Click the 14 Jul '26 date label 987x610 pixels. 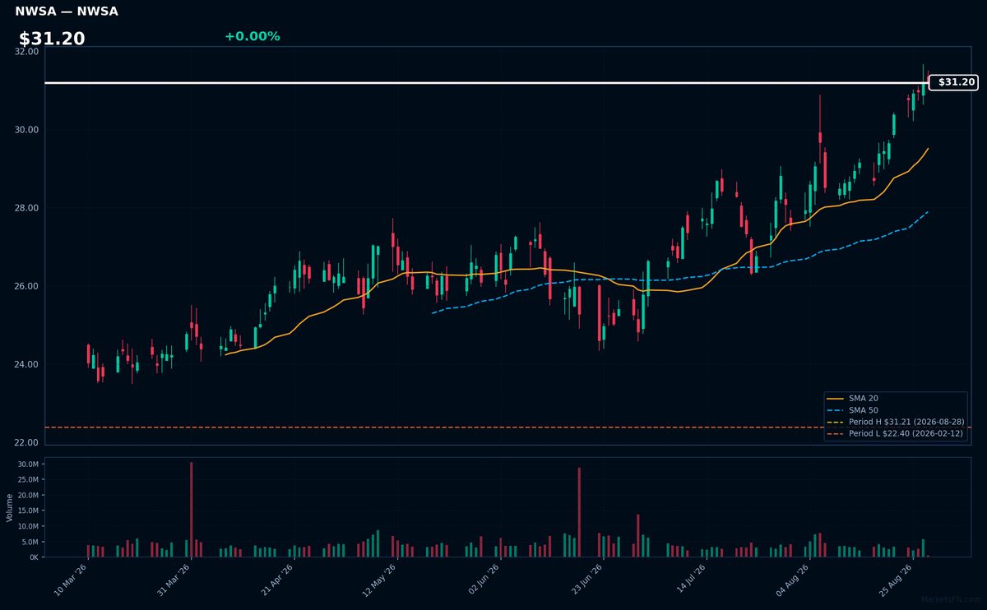pyautogui.click(x=691, y=580)
